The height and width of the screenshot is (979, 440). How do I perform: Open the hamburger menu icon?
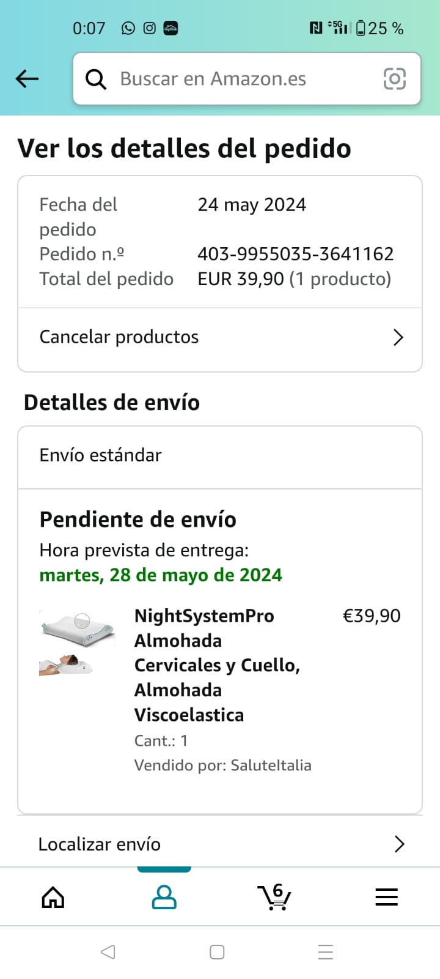tap(386, 898)
